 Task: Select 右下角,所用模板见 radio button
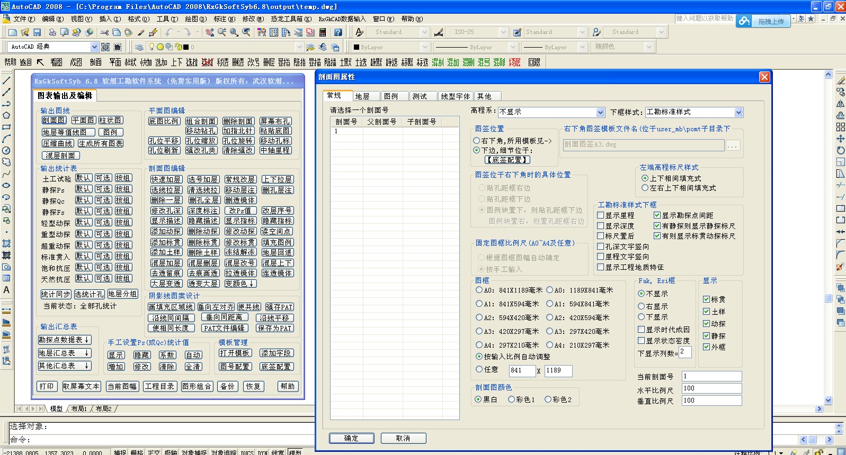pos(476,141)
